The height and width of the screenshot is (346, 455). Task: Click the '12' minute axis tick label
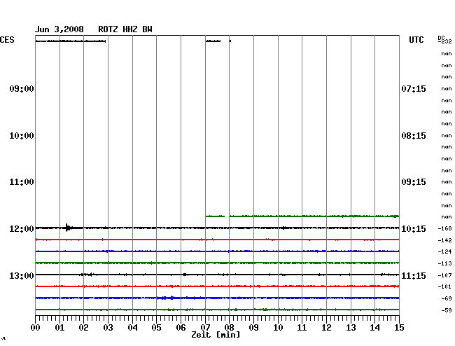pos(326,328)
